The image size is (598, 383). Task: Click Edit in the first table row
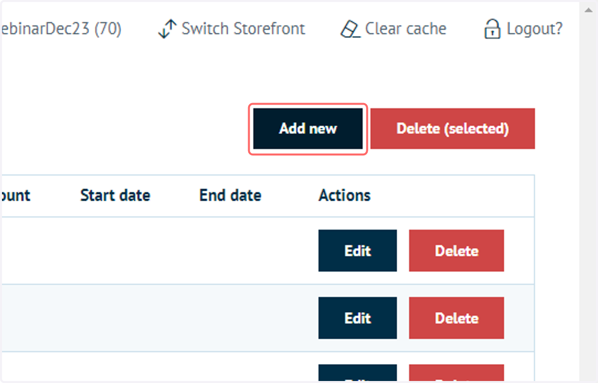[358, 251]
